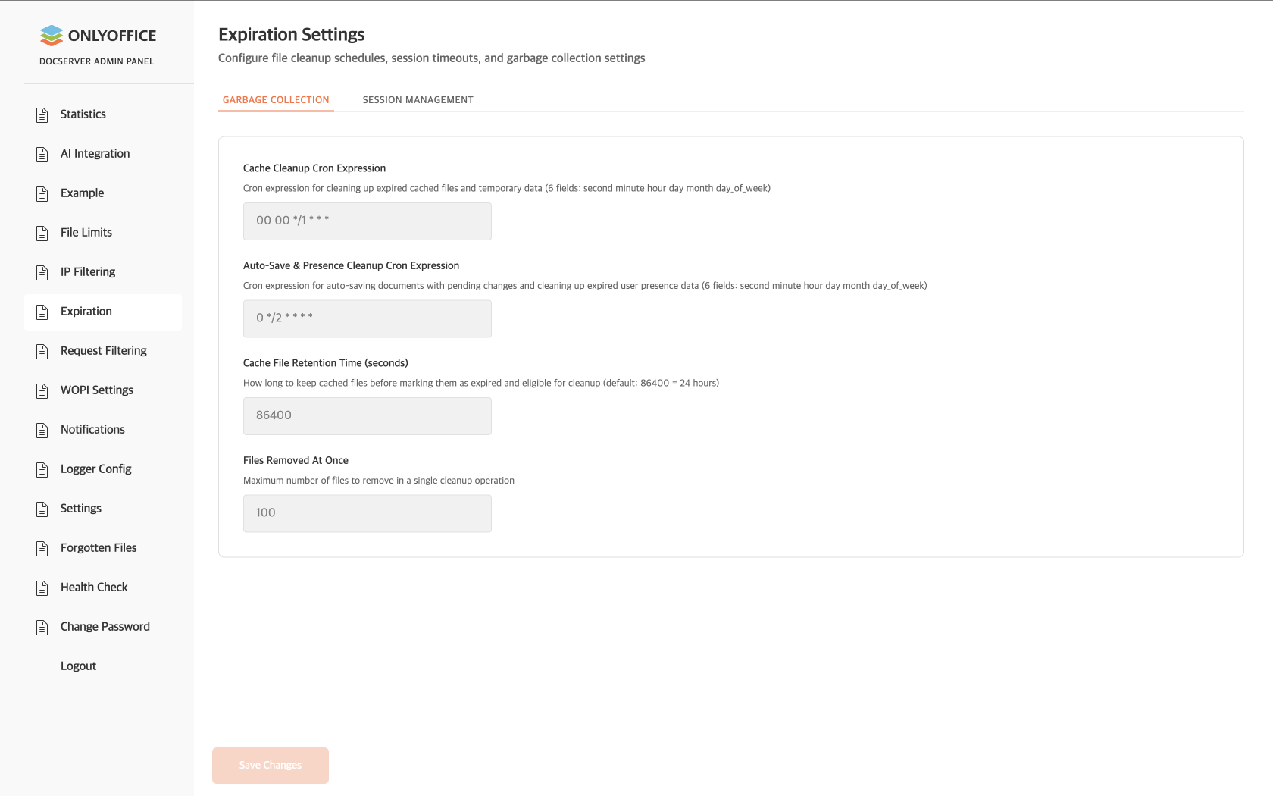Click the Logout link

(79, 666)
